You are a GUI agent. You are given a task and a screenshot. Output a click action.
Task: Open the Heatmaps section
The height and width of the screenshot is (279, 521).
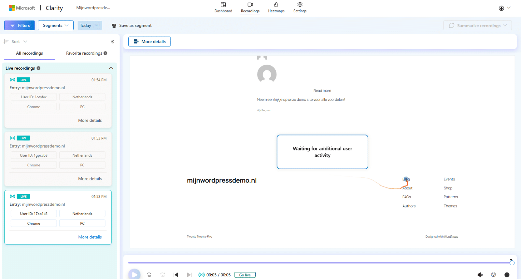pos(276,7)
